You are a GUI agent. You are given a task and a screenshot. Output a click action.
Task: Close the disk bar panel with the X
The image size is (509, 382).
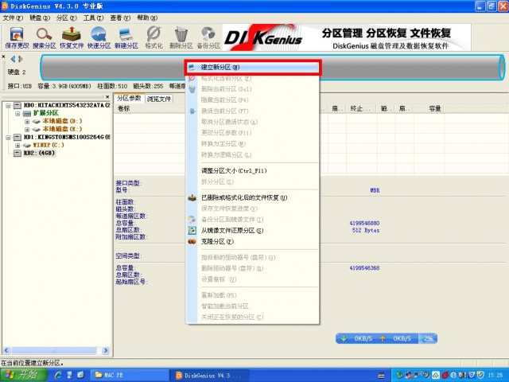(3, 57)
